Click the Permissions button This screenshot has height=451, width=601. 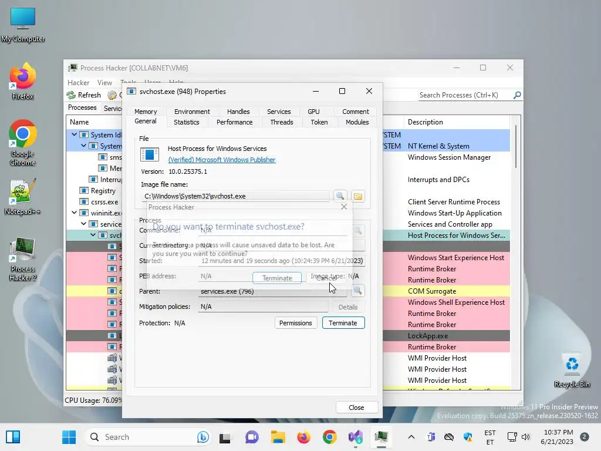tap(296, 323)
